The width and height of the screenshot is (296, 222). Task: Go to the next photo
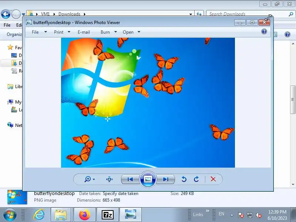165,179
